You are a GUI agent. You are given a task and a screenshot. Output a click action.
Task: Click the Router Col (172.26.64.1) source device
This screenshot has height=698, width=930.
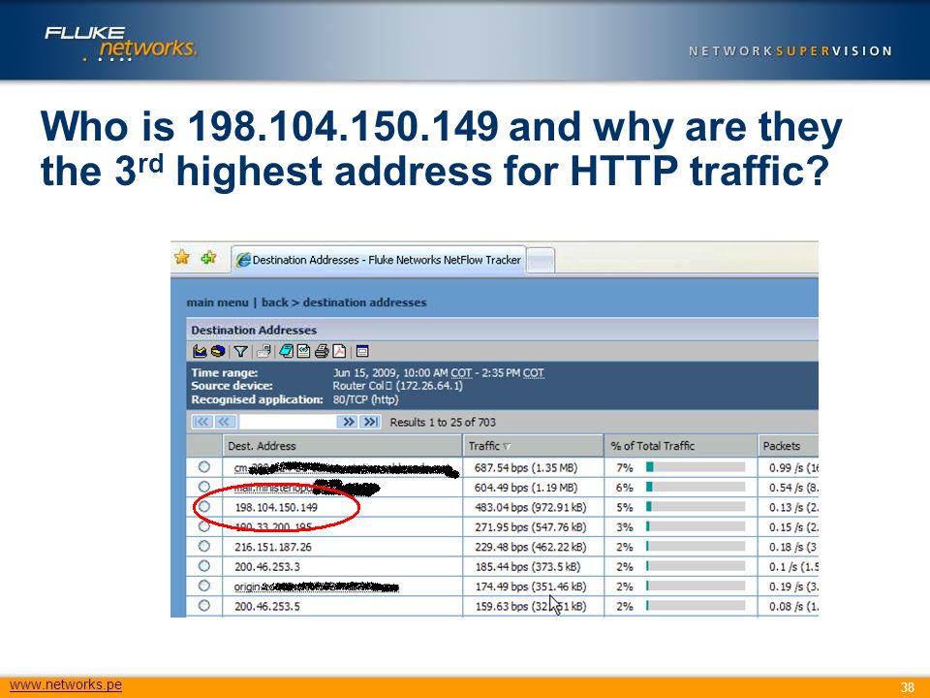pyautogui.click(x=397, y=386)
